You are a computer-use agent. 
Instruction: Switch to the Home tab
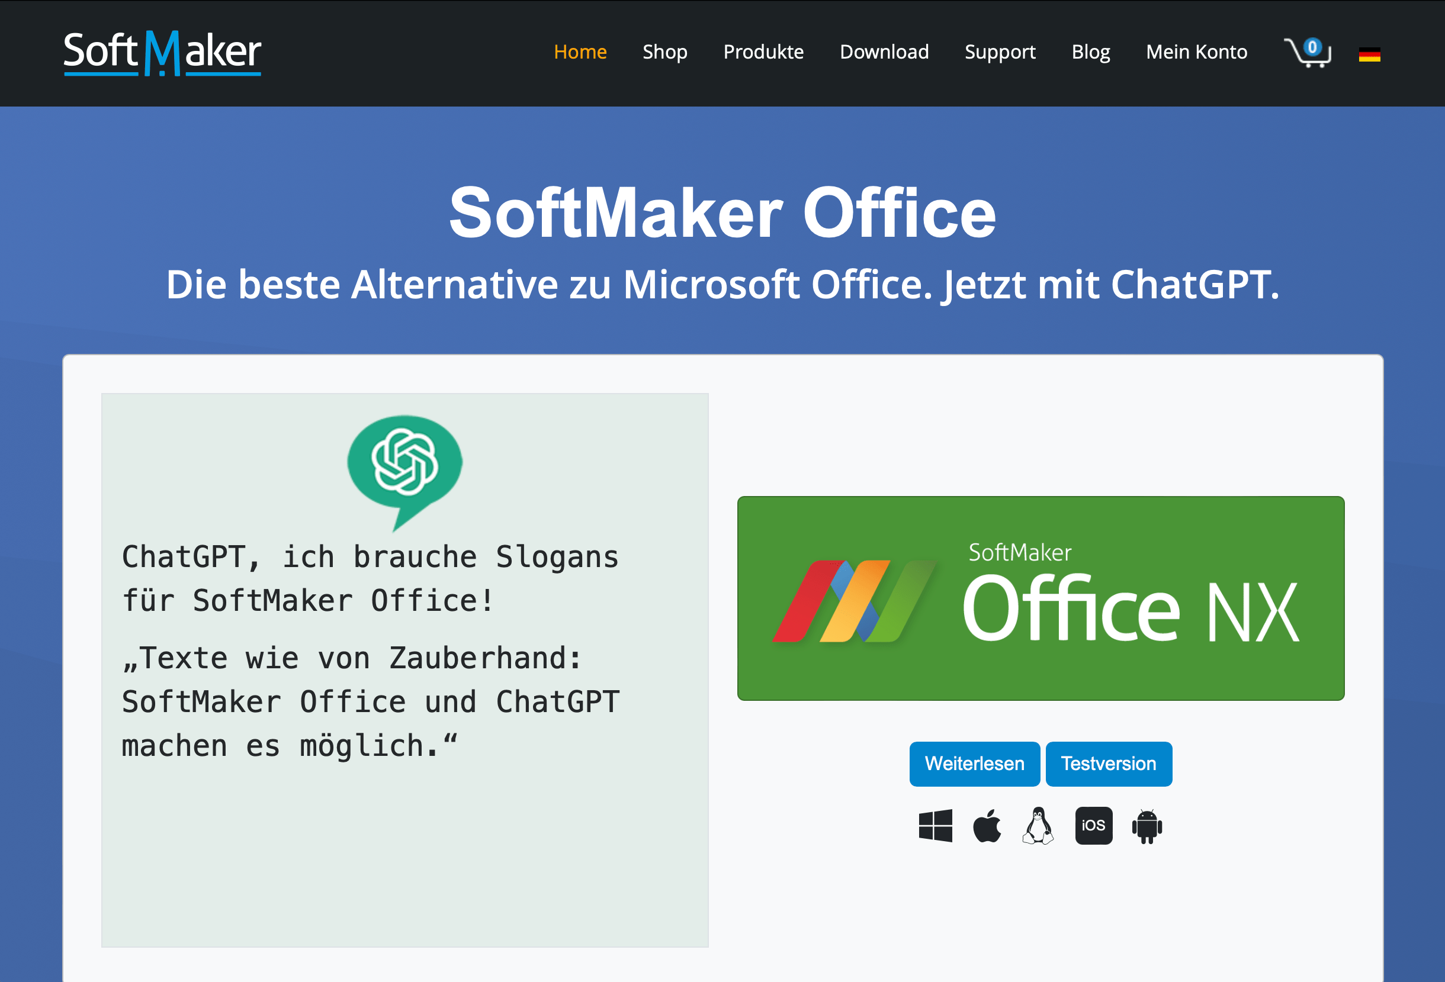coord(580,52)
